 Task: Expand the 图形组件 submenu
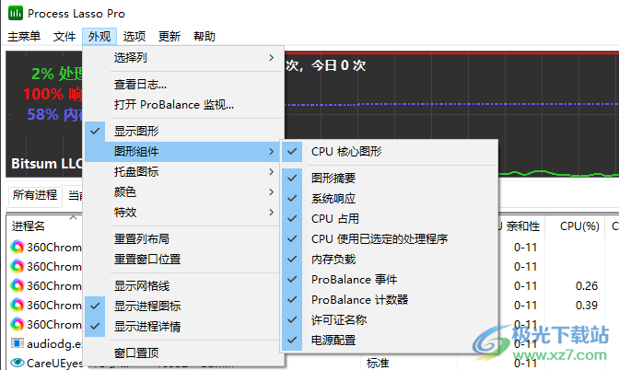[184, 152]
